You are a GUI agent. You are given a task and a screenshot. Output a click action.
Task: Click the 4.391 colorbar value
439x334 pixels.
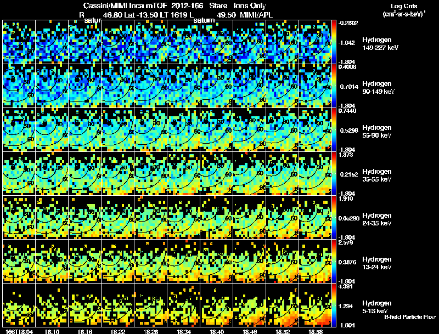pos(346,286)
